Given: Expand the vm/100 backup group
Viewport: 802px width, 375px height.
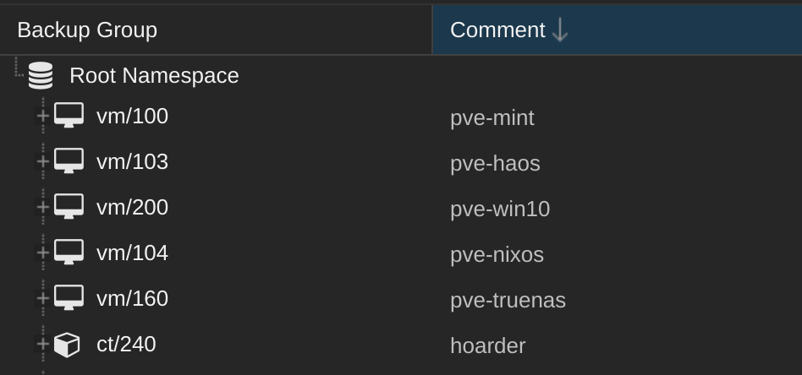Looking at the screenshot, I should click(43, 116).
